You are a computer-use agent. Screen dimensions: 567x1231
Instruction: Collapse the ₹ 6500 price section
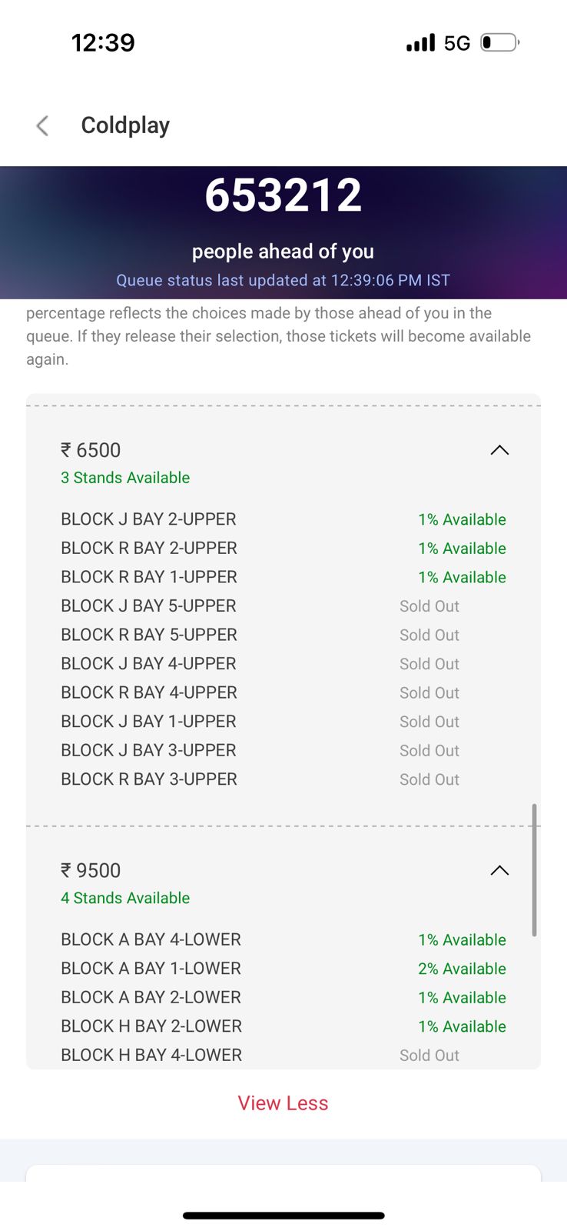click(499, 450)
